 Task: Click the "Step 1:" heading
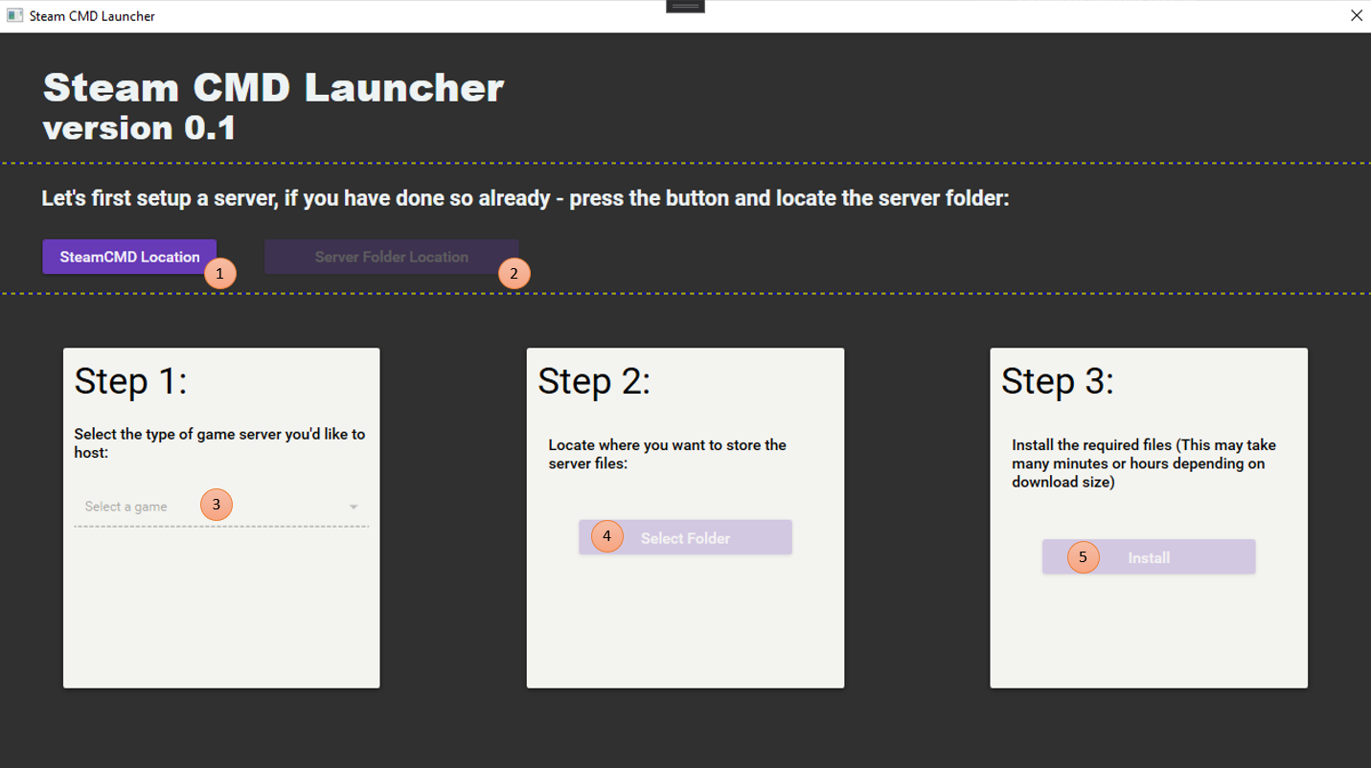pos(131,381)
